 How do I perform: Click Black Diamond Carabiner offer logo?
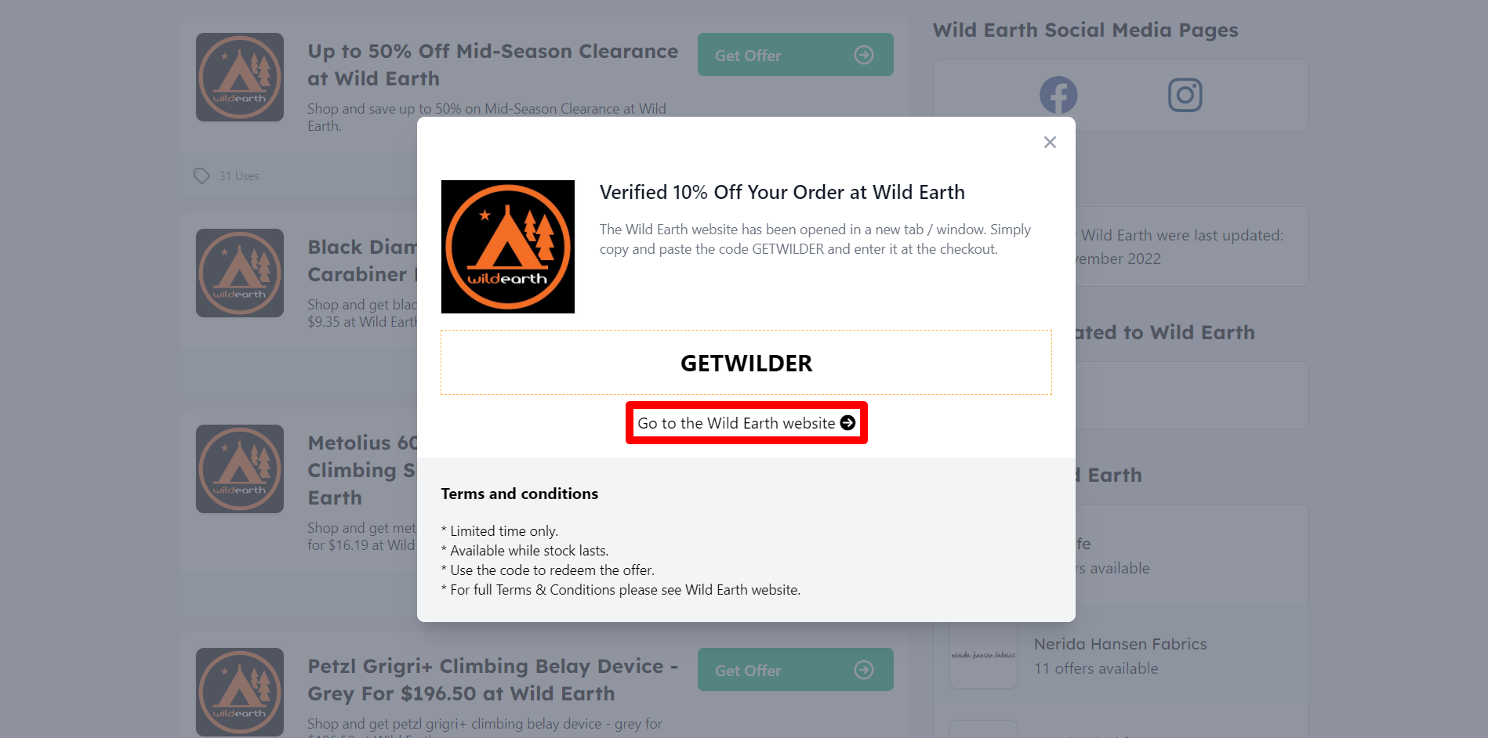click(x=240, y=273)
